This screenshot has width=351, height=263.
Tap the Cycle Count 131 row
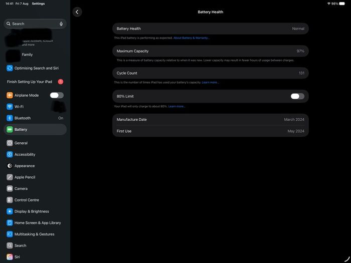click(211, 73)
